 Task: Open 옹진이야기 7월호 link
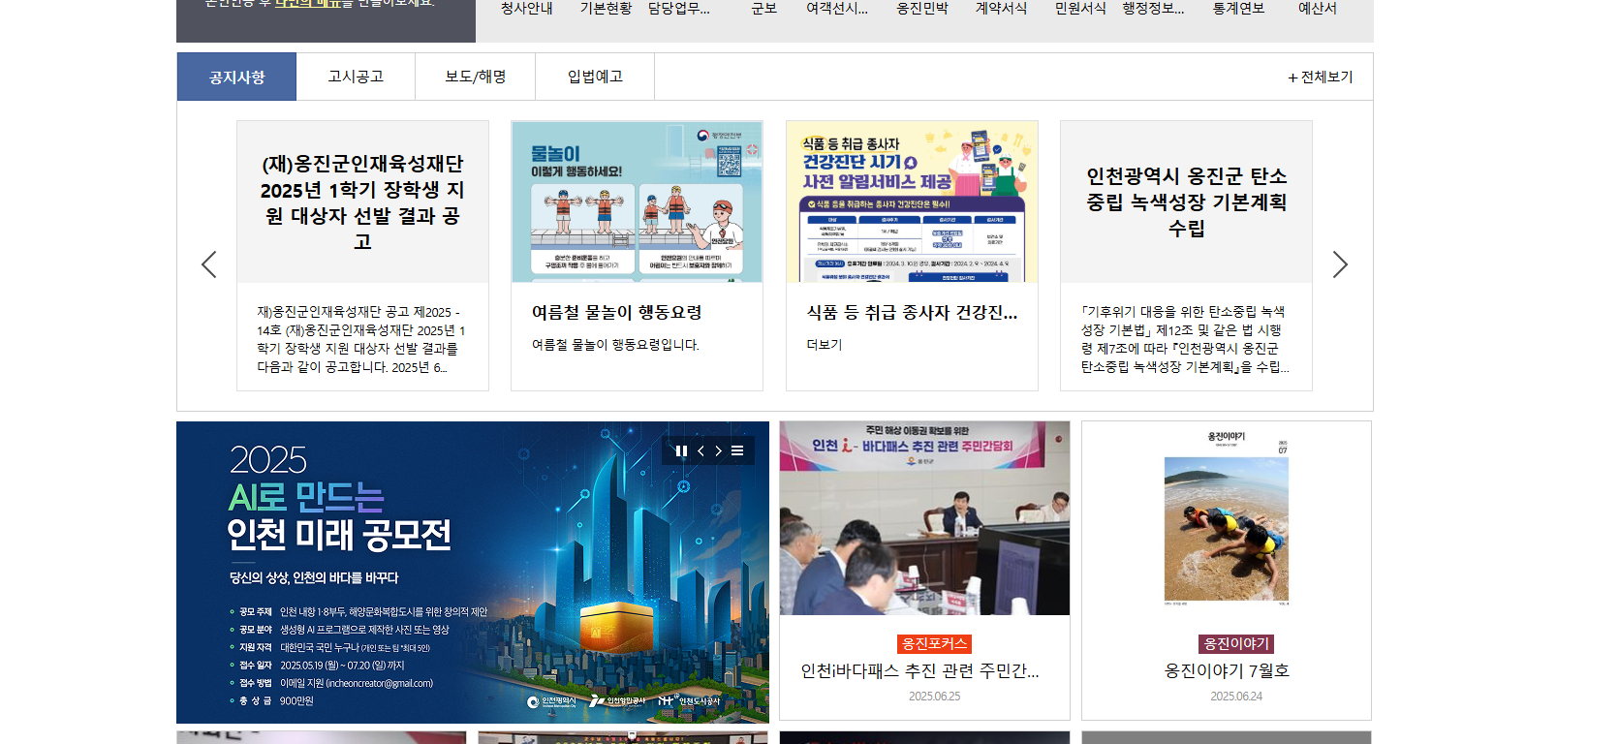tap(1227, 670)
